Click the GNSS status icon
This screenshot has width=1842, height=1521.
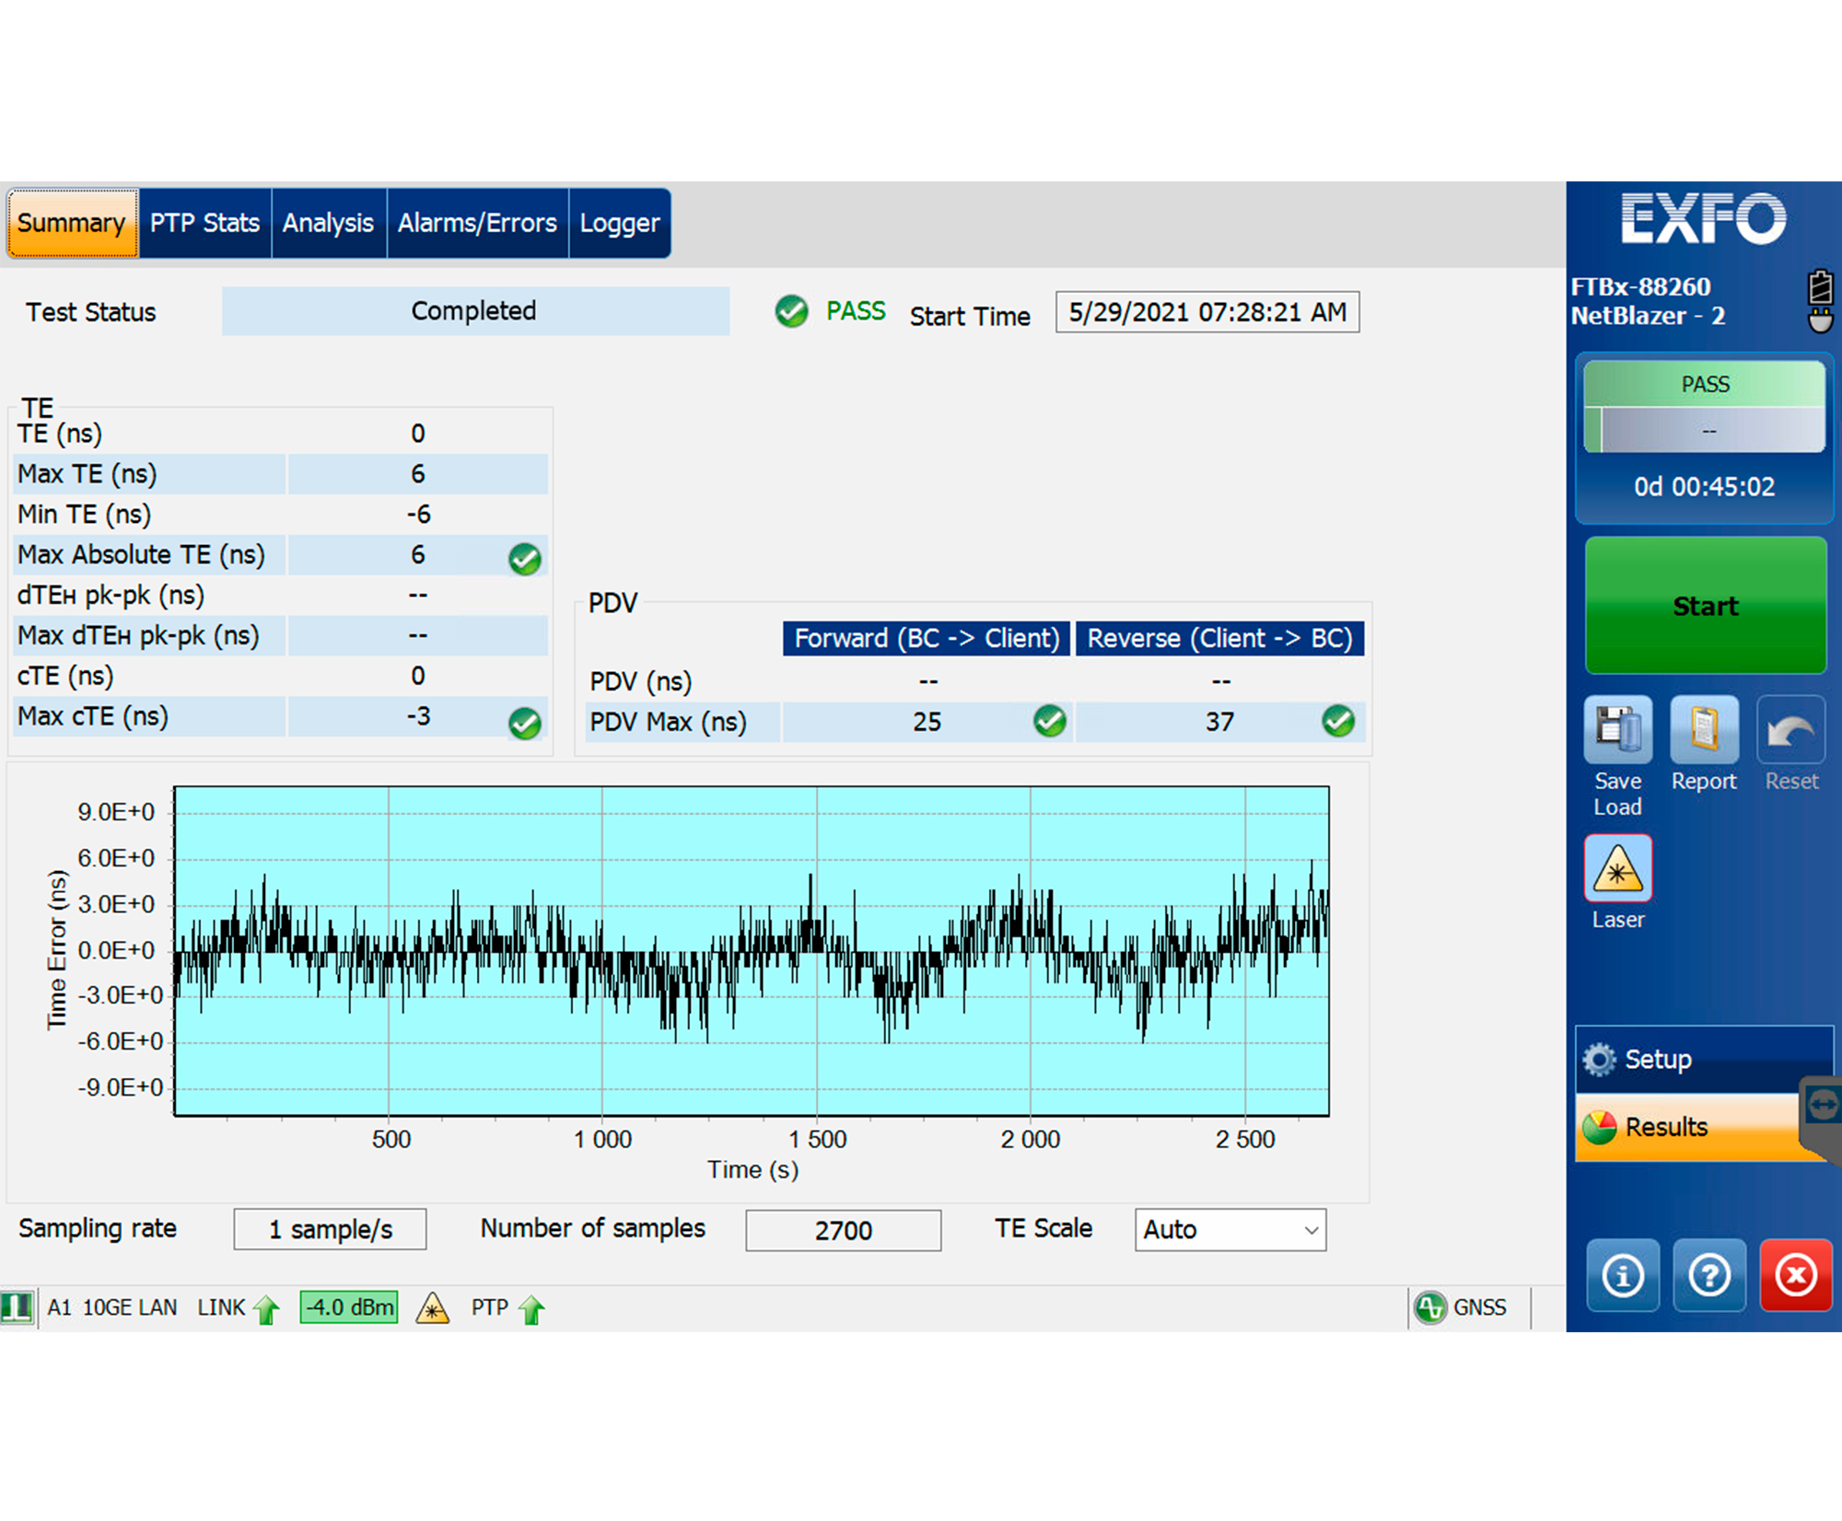coord(1431,1307)
